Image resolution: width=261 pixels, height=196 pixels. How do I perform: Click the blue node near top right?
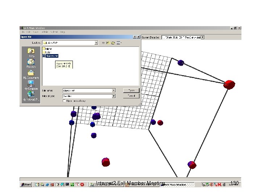tap(181, 63)
